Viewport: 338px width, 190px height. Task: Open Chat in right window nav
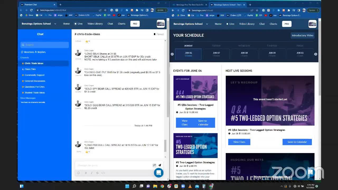[x=262, y=24]
